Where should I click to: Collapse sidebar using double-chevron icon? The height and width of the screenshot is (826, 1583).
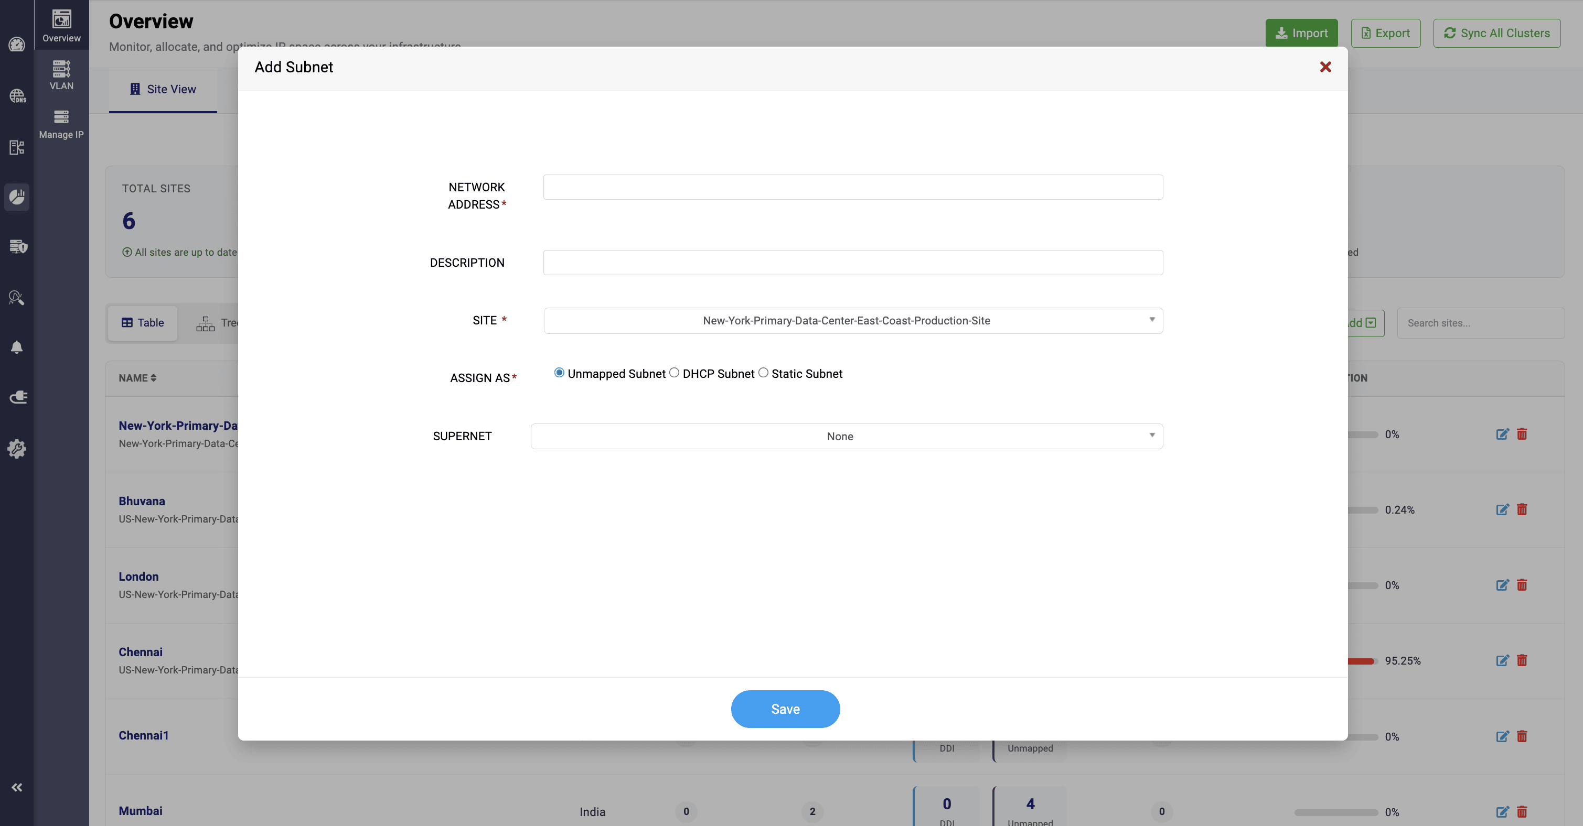coord(17,787)
